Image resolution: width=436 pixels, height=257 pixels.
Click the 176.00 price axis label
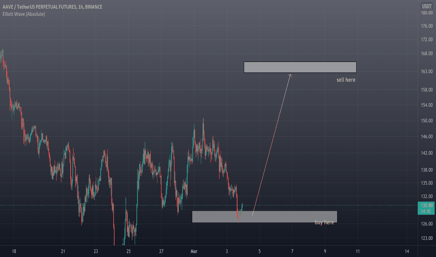(427, 26)
